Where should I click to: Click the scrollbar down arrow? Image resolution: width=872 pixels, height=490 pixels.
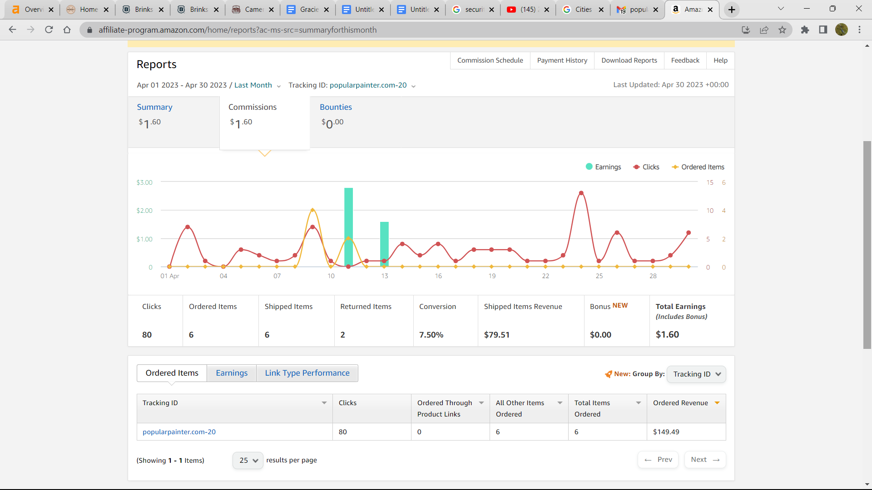[867, 485]
